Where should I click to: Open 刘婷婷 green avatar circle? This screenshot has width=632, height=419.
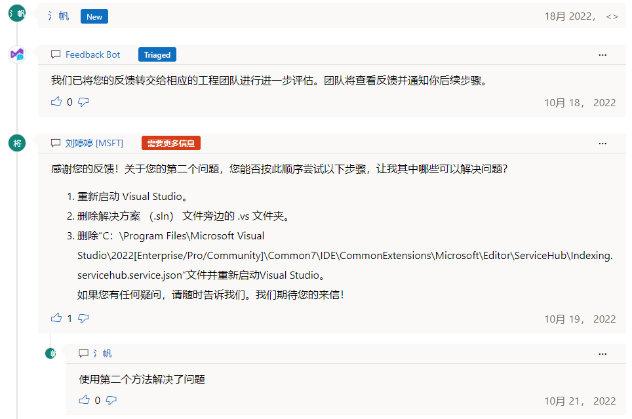(x=17, y=143)
